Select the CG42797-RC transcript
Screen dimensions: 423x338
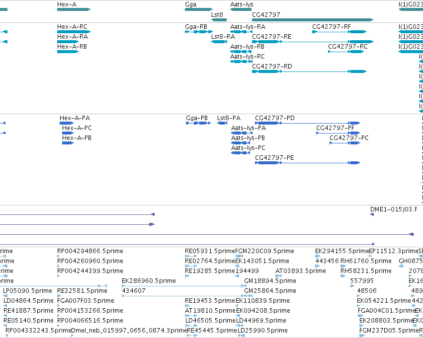[346, 52]
